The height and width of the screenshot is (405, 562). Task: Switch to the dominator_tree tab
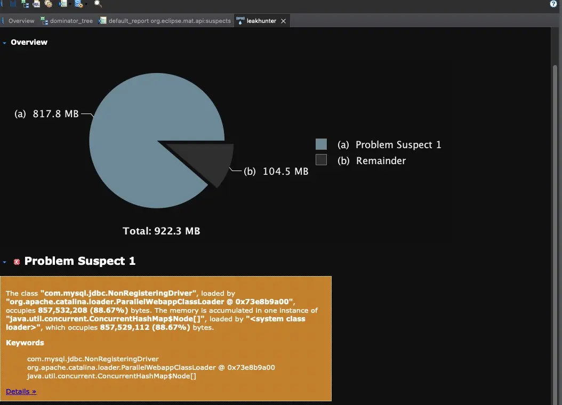pos(67,21)
